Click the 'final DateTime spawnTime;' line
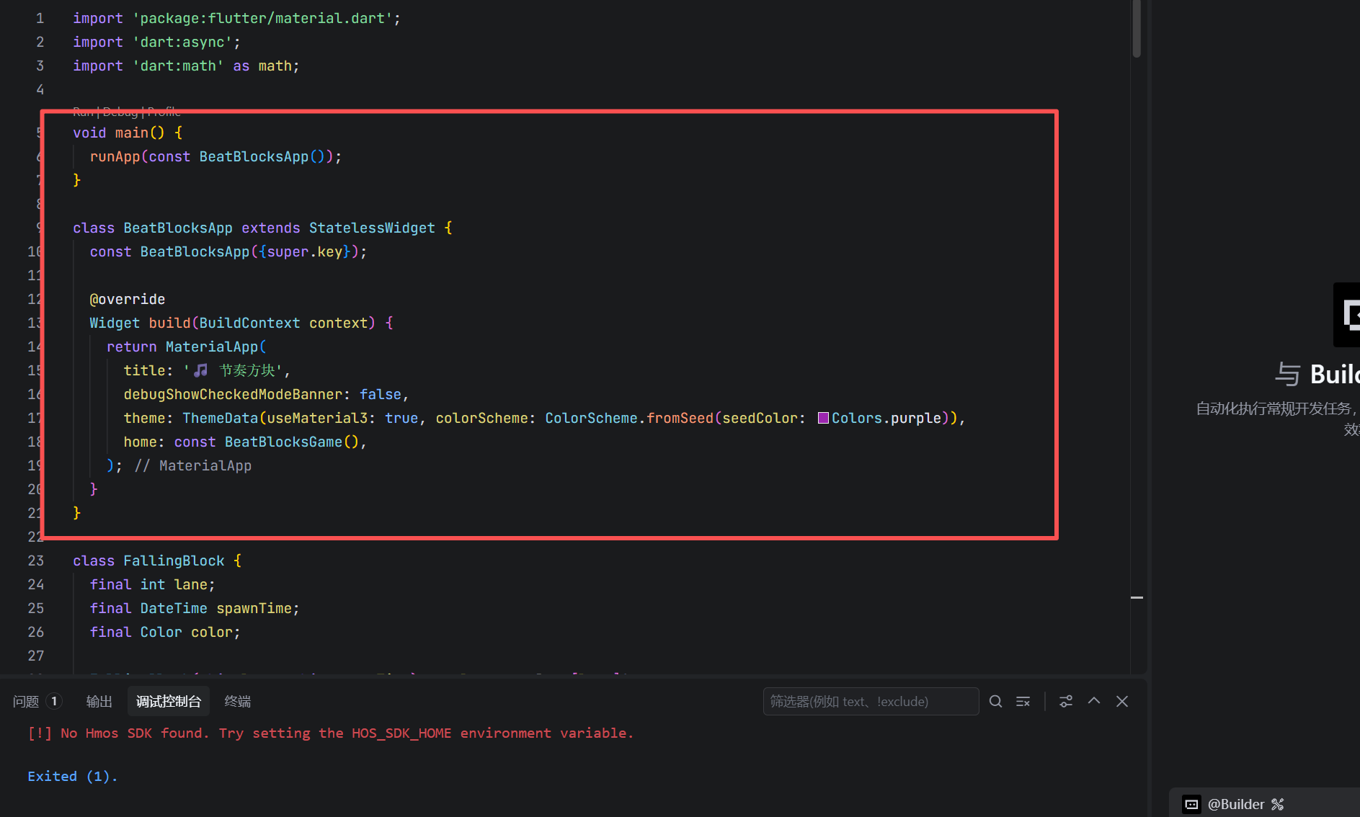 point(195,608)
